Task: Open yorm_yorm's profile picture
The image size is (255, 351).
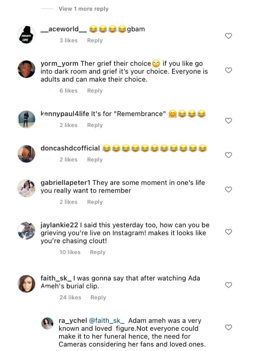Action: pyautogui.click(x=26, y=69)
